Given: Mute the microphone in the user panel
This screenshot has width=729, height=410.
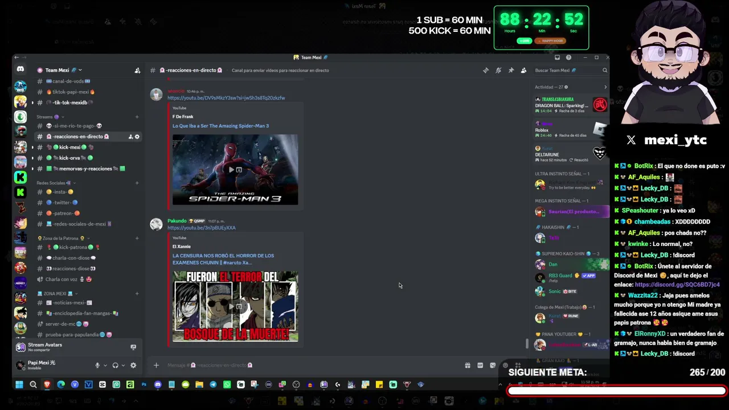Looking at the screenshot, I should [x=97, y=366].
